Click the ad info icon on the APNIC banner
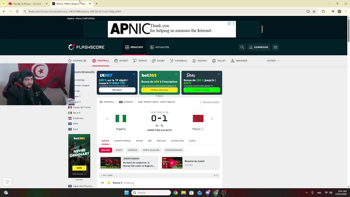The width and height of the screenshot is (350, 197). point(229,23)
